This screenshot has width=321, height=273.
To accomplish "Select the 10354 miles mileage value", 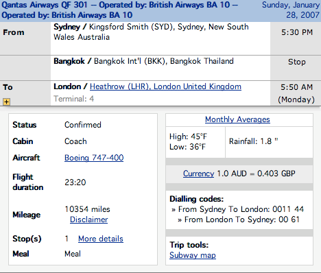I will (87, 209).
